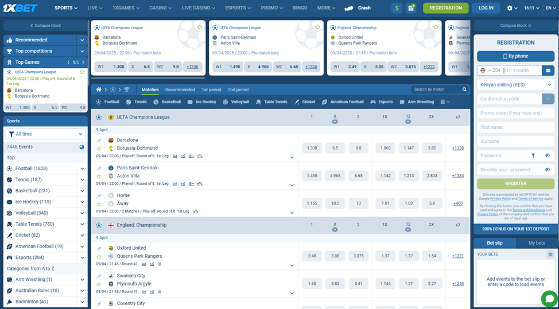
Task: Open the +1338 more markets link
Action: 458,148
